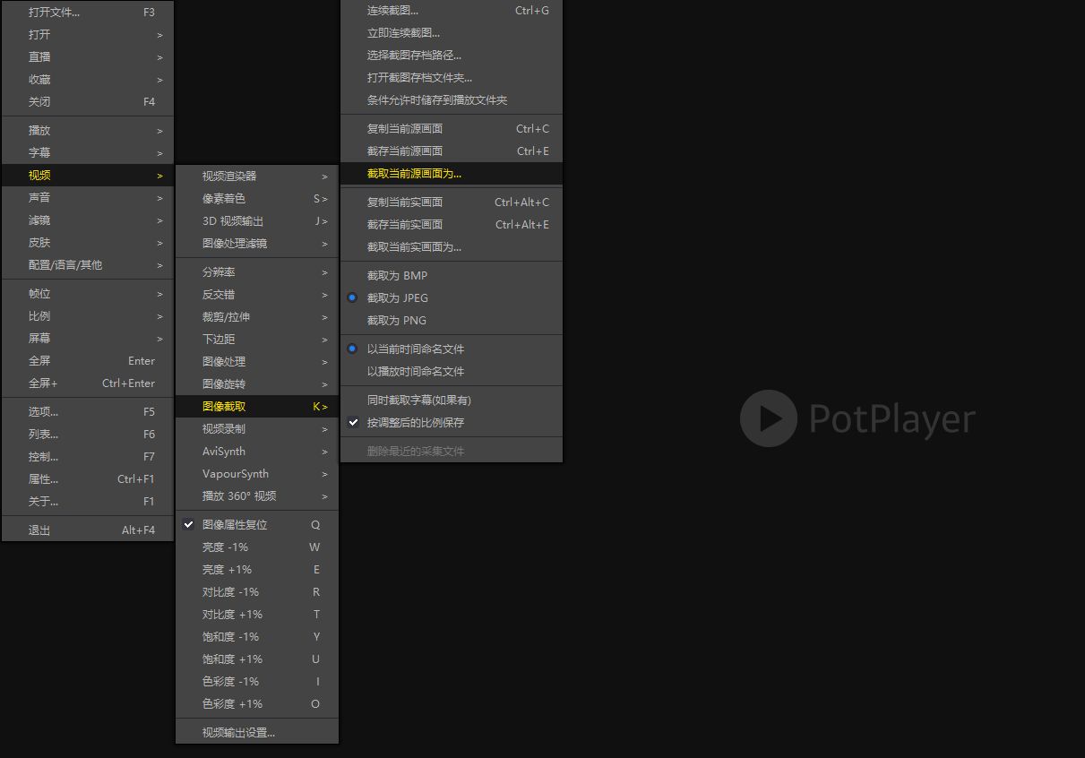Toggle 按调整后的比例保存 checkbox

[x=452, y=422]
